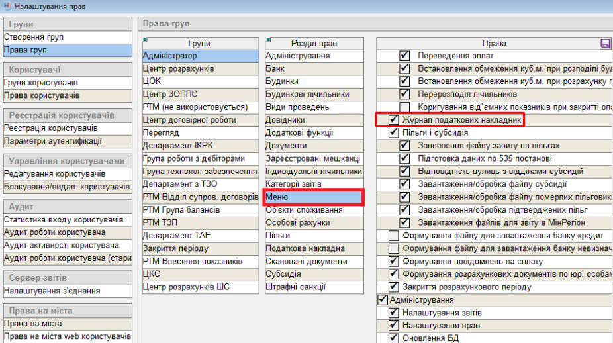613x343 pixels.
Task: Uncheck the Переведення оплат checkbox
Action: 404,56
